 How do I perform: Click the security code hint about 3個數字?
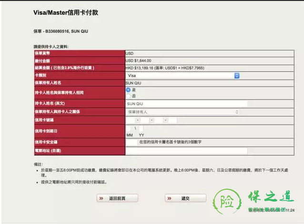[x=171, y=142]
